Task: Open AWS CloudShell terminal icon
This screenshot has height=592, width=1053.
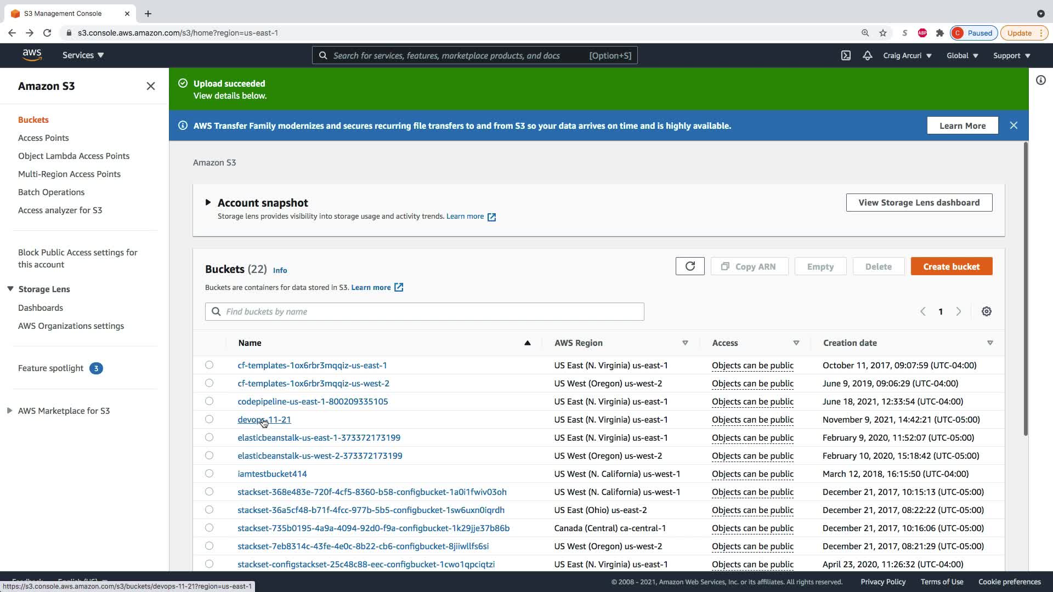Action: [846, 55]
